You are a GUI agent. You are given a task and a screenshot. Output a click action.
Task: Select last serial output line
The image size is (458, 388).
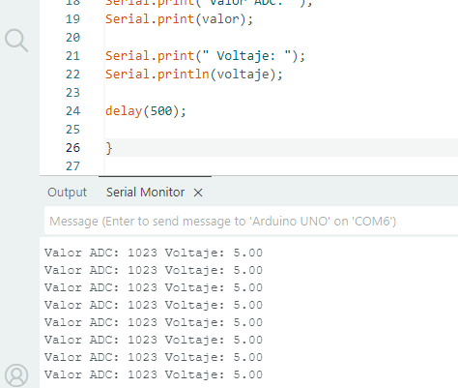click(154, 374)
